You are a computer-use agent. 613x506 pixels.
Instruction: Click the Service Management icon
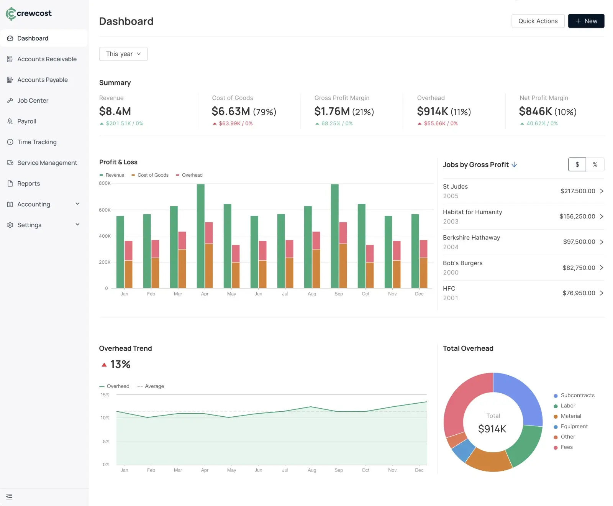(x=10, y=163)
